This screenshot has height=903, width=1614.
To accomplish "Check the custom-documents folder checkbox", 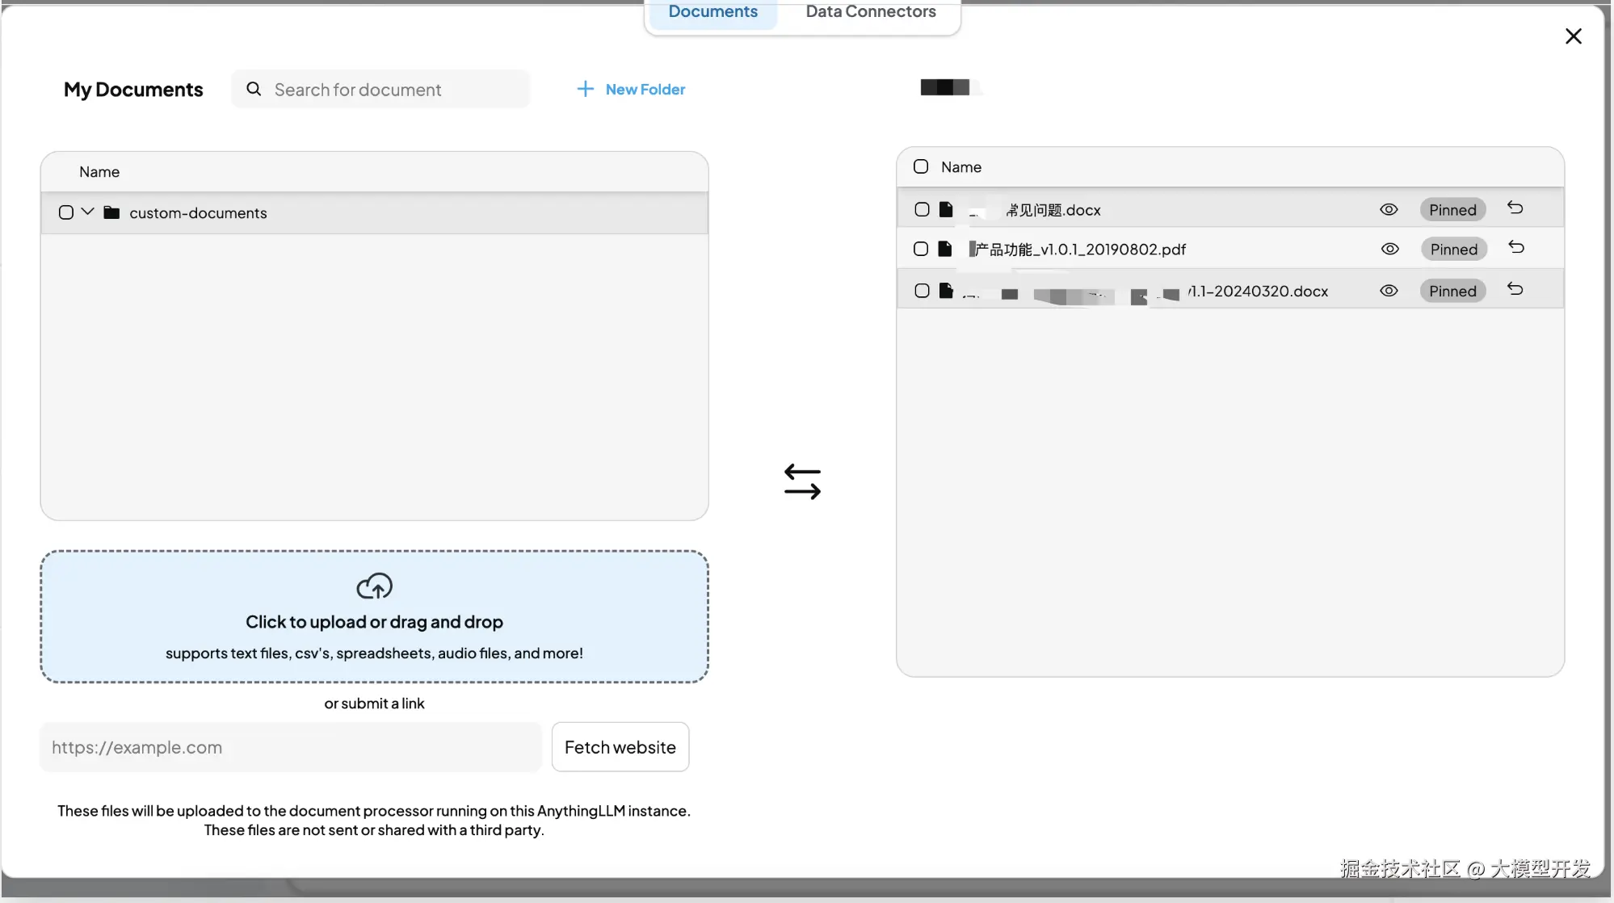I will [66, 212].
